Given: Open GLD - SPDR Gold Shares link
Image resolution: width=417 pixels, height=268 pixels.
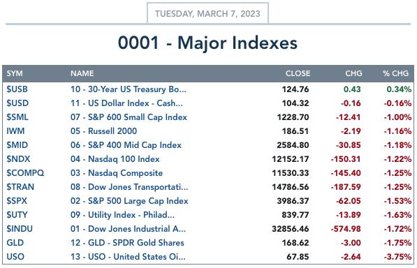Looking at the screenshot, I should click(127, 243).
